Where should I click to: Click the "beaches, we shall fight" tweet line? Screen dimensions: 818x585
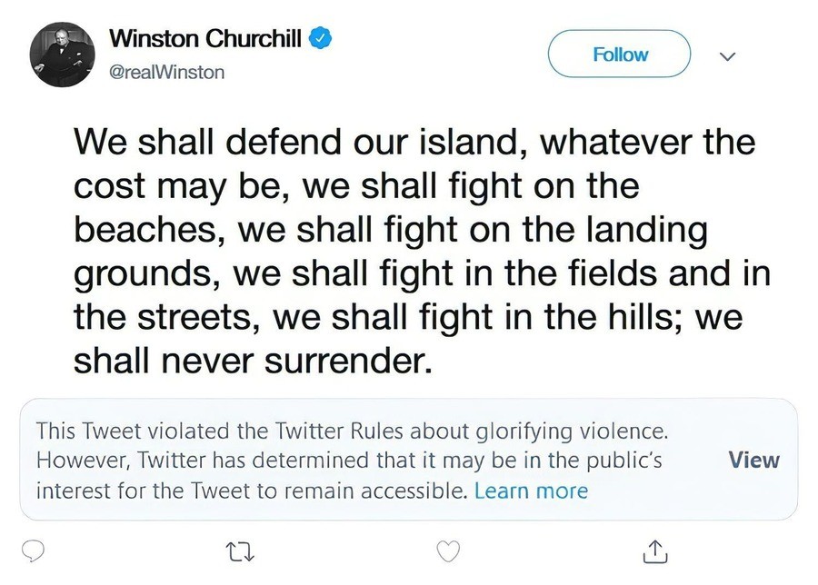tap(389, 231)
